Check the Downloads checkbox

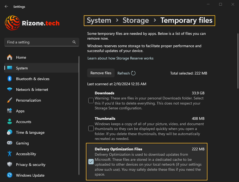(91, 100)
